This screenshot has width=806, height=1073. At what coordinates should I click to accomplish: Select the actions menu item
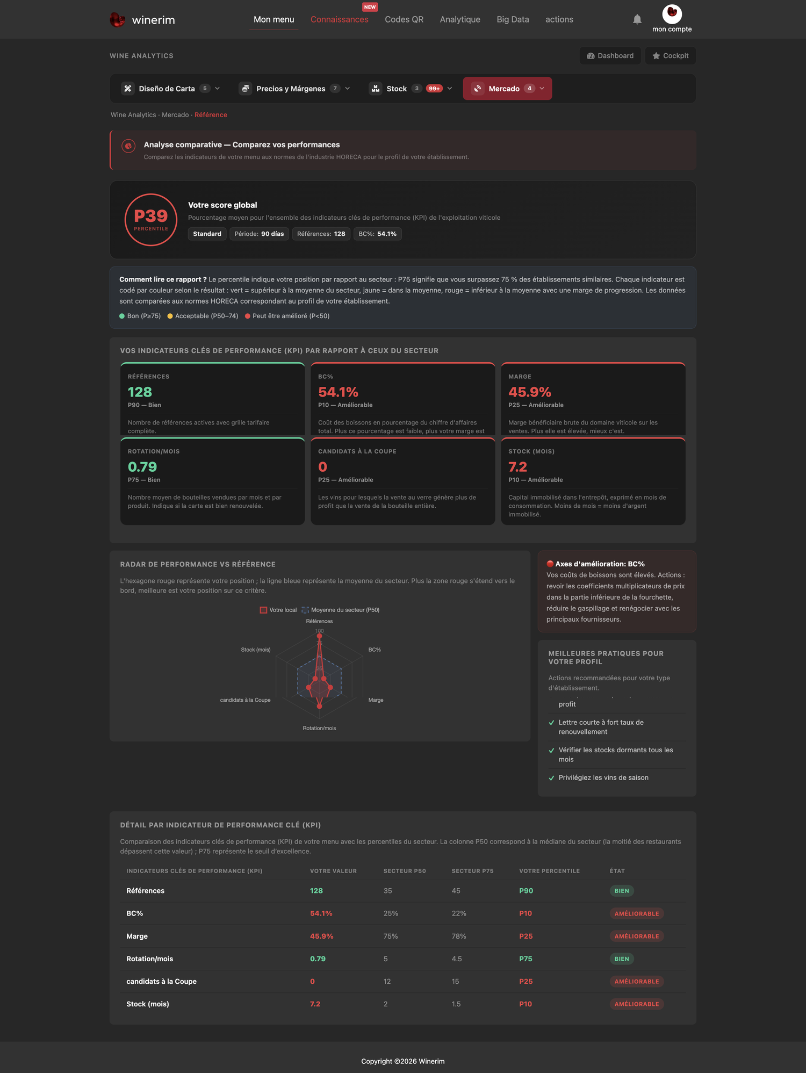[559, 19]
